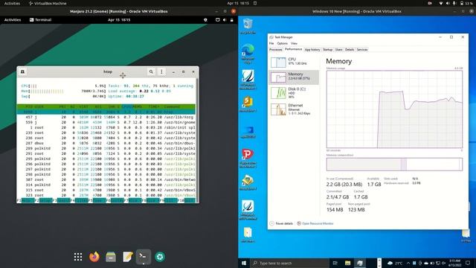Click the Windows taskbar clock

(454, 263)
